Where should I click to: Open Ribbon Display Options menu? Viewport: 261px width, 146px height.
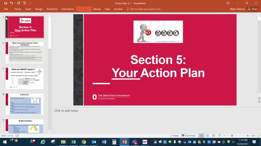tap(228, 3)
